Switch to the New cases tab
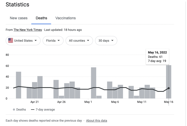The height and width of the screenshot is (126, 187). coord(19,18)
